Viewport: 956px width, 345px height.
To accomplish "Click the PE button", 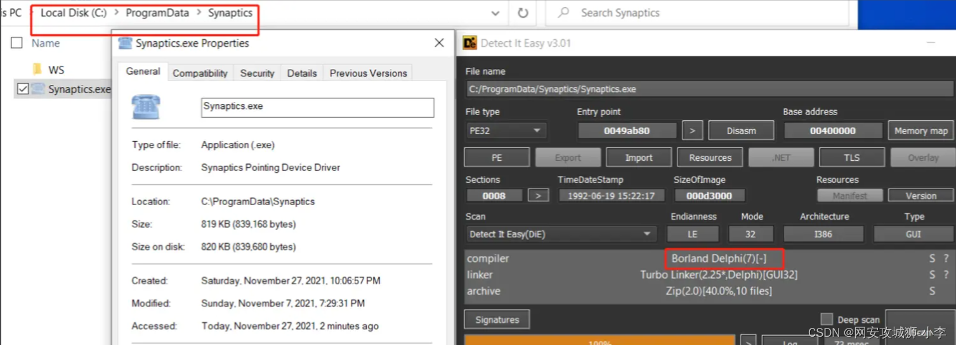I will point(497,158).
